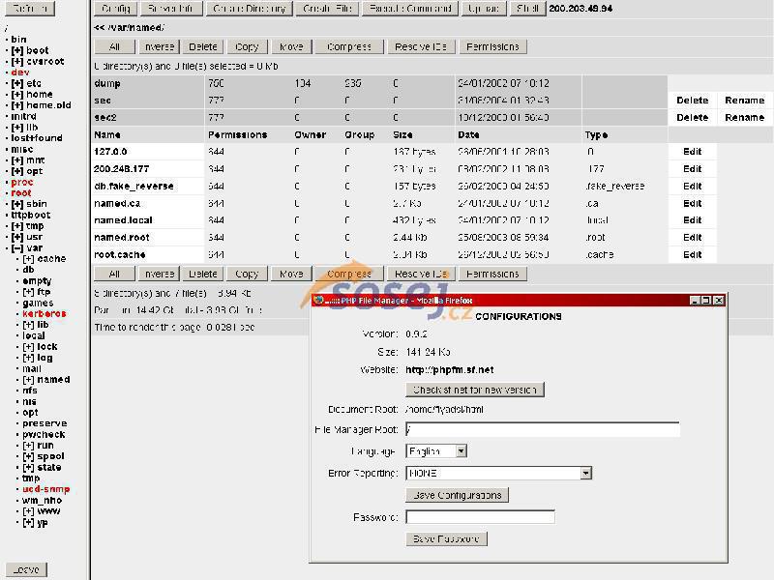
Task: Edit the named.local file
Action: pyautogui.click(x=692, y=220)
